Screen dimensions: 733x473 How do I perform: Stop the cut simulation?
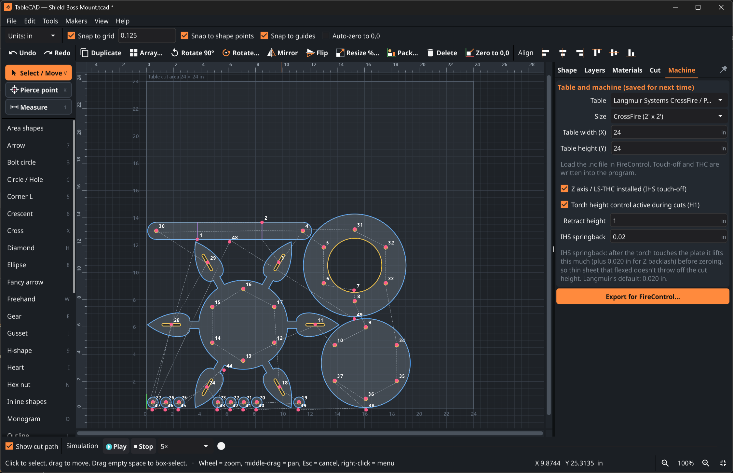(143, 446)
